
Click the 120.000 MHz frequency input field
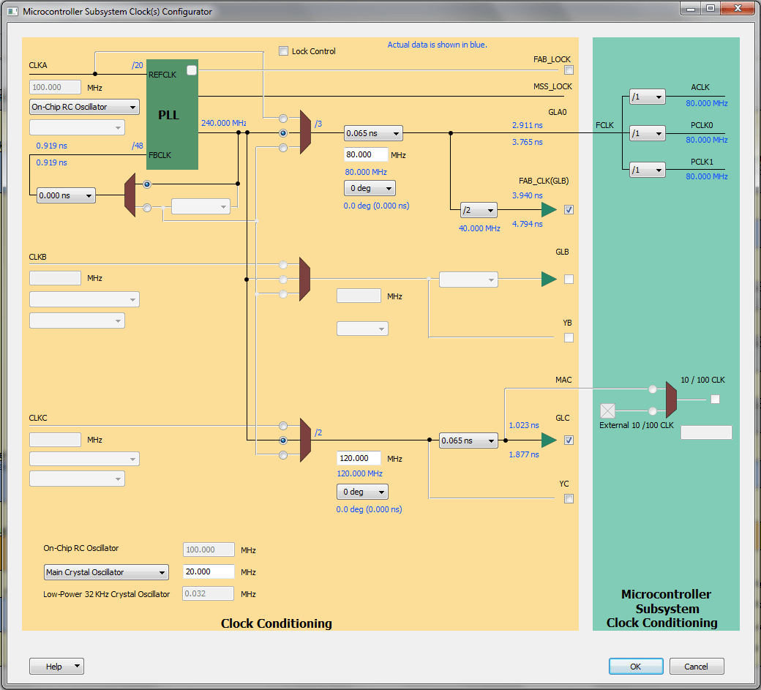click(x=358, y=458)
